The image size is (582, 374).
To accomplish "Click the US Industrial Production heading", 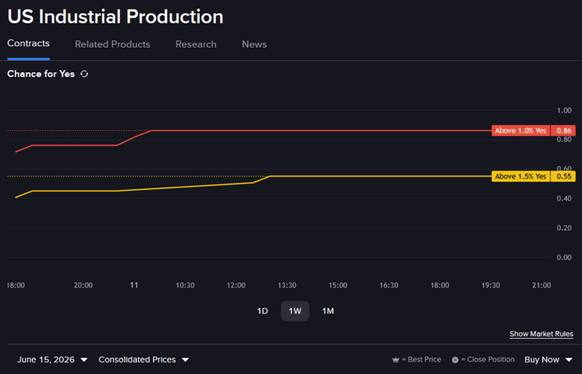I will [115, 17].
